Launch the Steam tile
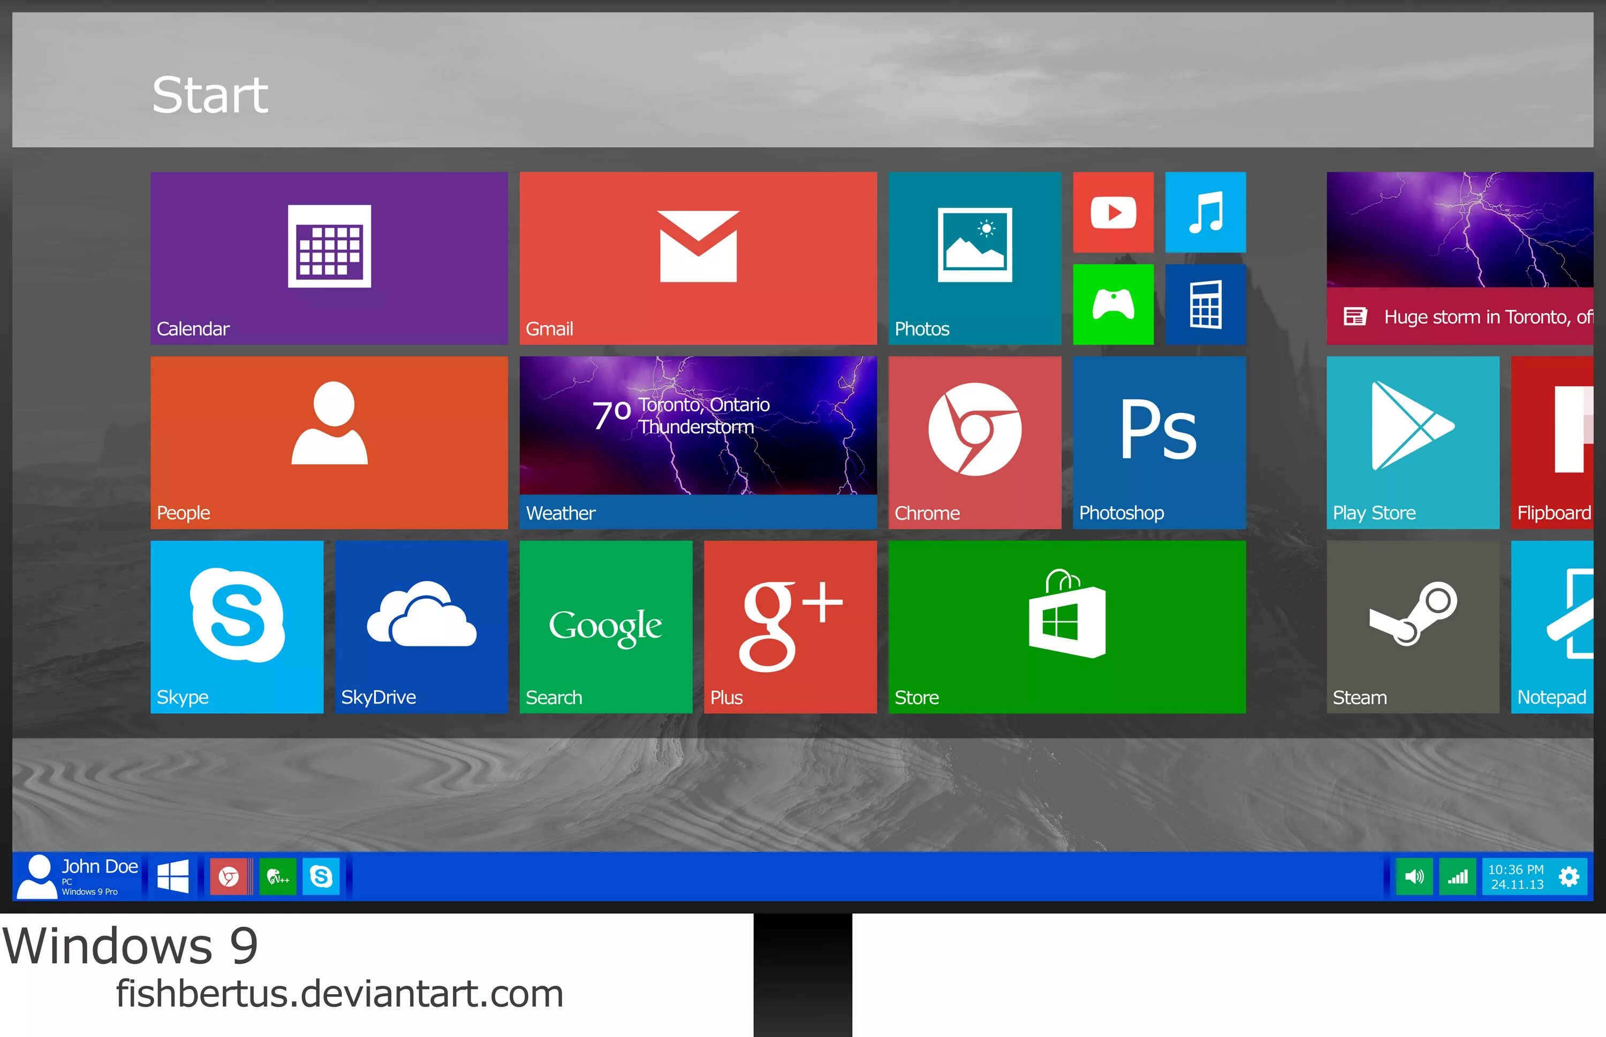 click(x=1413, y=626)
